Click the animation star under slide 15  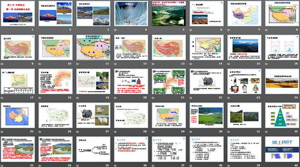coord(229,64)
